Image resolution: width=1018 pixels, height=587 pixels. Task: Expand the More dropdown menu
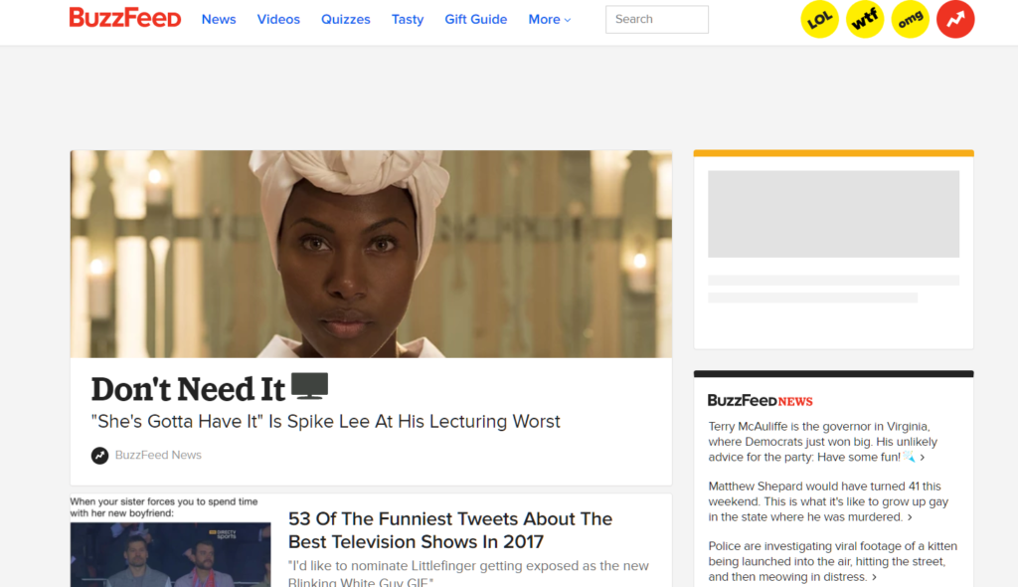coord(549,20)
